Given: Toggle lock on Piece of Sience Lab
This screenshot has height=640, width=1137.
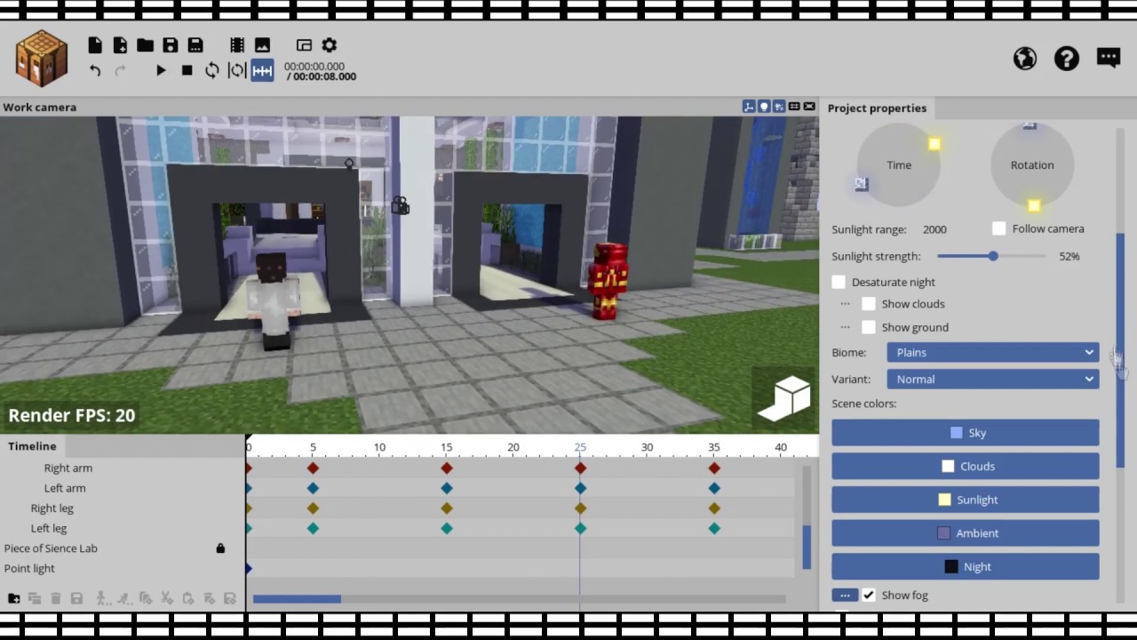Looking at the screenshot, I should 220,548.
